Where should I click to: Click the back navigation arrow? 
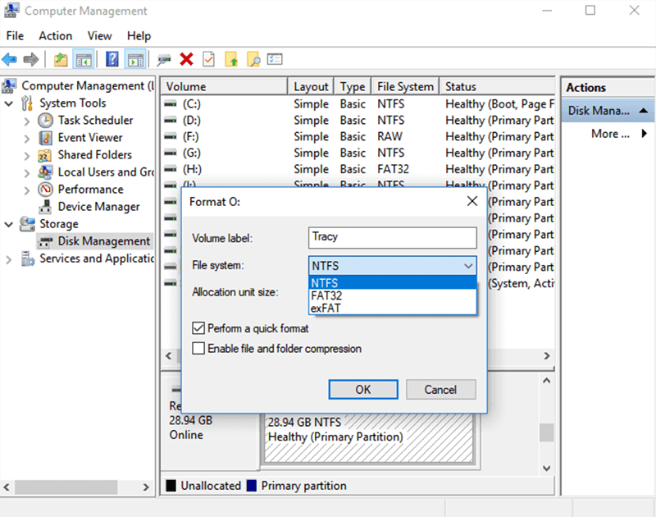9,58
